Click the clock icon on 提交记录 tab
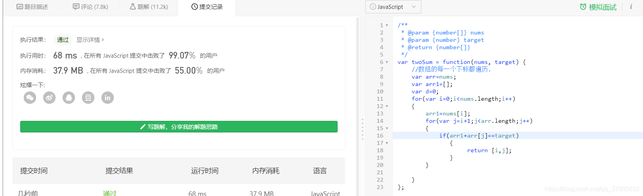This screenshot has height=196, width=643. [x=195, y=7]
